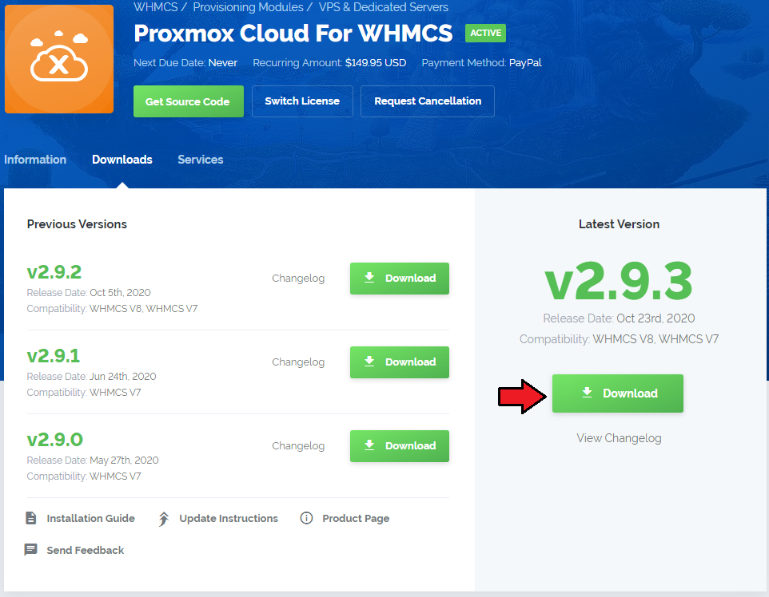Open the Update Instructions link
The image size is (769, 597).
click(x=229, y=518)
